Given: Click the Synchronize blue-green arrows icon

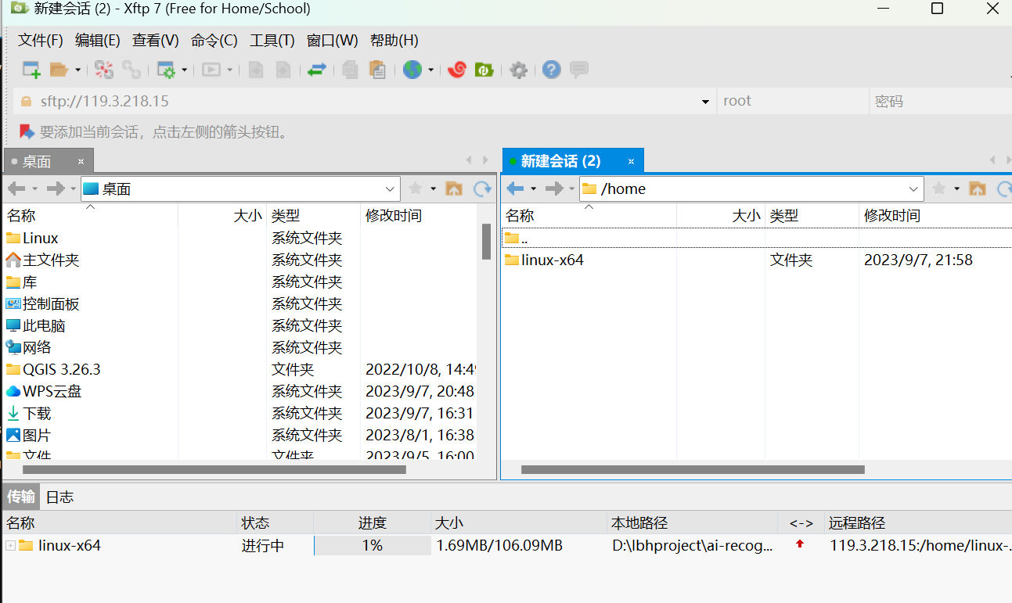Looking at the screenshot, I should pyautogui.click(x=316, y=70).
